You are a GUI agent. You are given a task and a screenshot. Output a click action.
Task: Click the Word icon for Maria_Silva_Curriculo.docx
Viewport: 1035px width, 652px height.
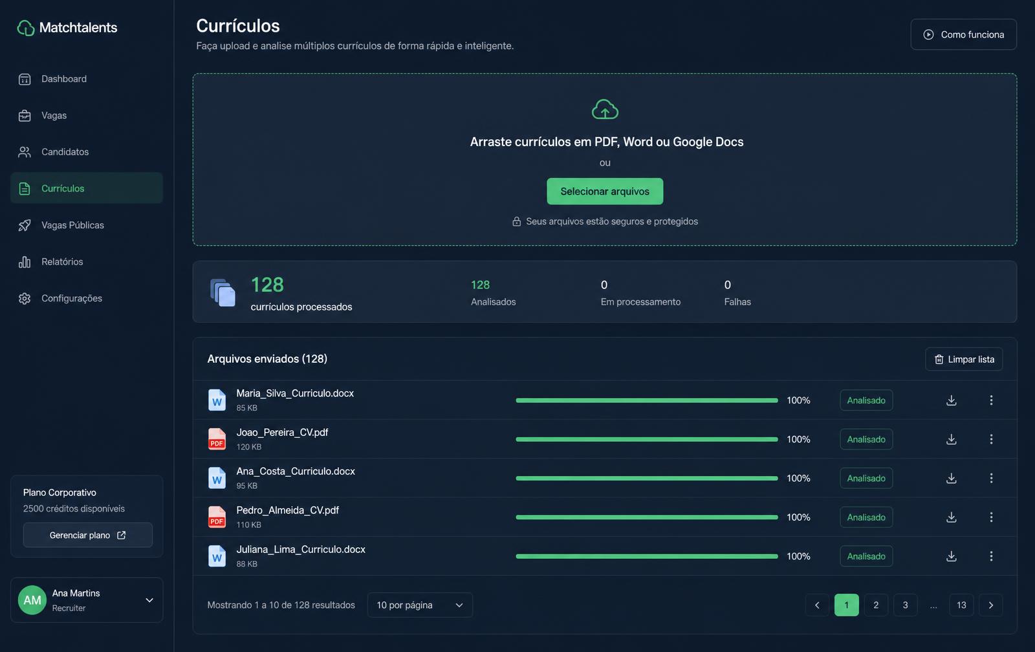tap(217, 400)
